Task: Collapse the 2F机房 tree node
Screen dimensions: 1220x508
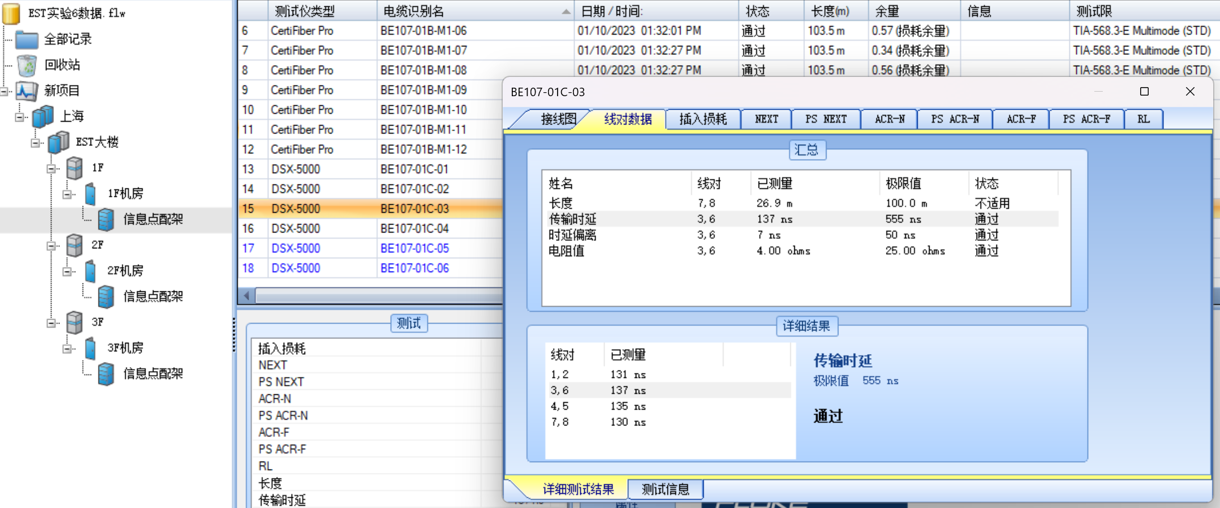Action: coord(67,271)
